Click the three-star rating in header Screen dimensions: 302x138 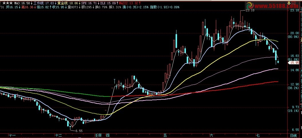(7, 3)
